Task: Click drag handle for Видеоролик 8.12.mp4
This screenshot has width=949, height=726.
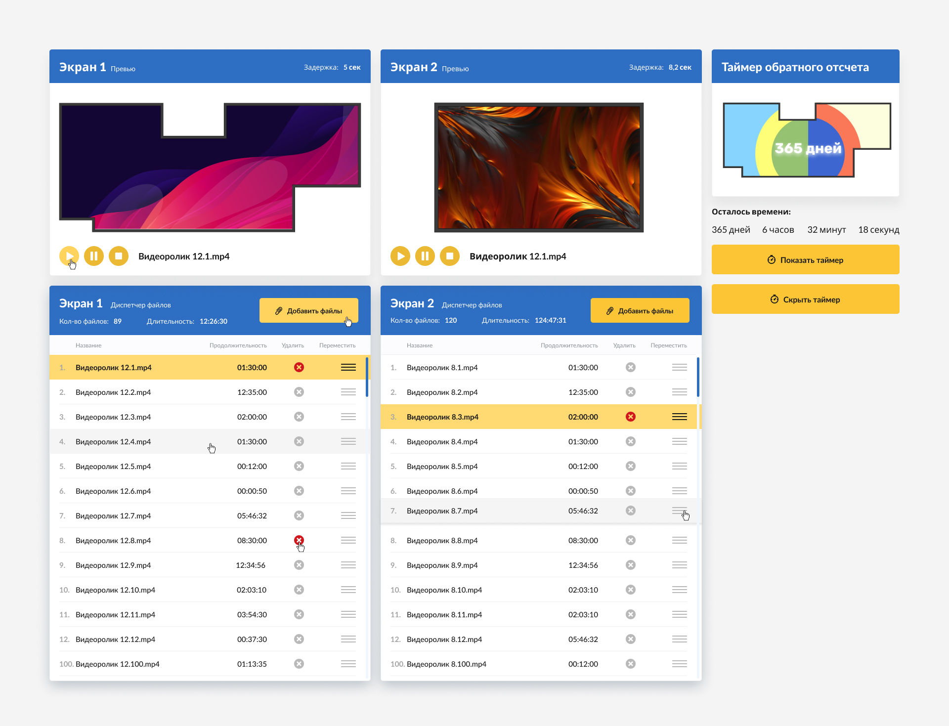Action: (x=679, y=639)
